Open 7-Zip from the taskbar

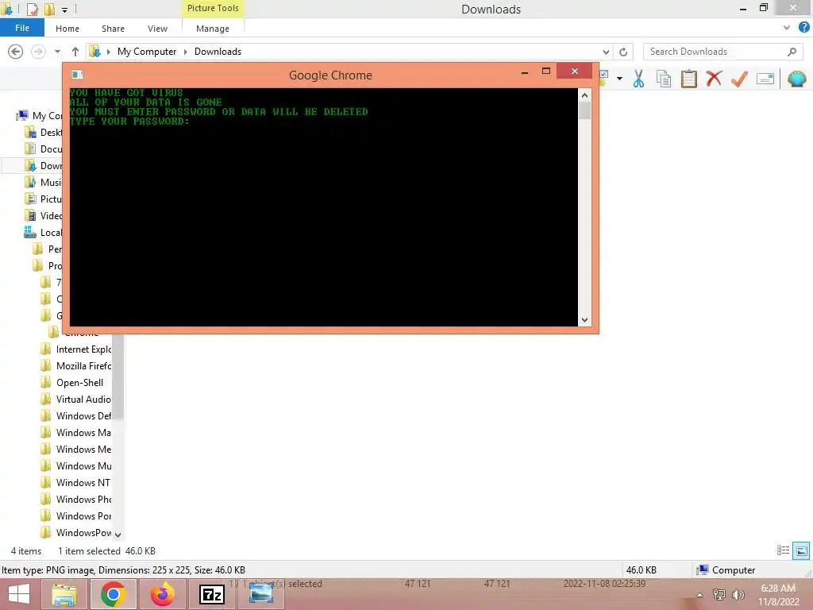coord(211,594)
